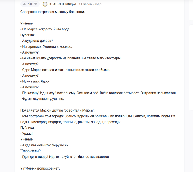Click the line about the missing магнитосферы

(x=72, y=58)
